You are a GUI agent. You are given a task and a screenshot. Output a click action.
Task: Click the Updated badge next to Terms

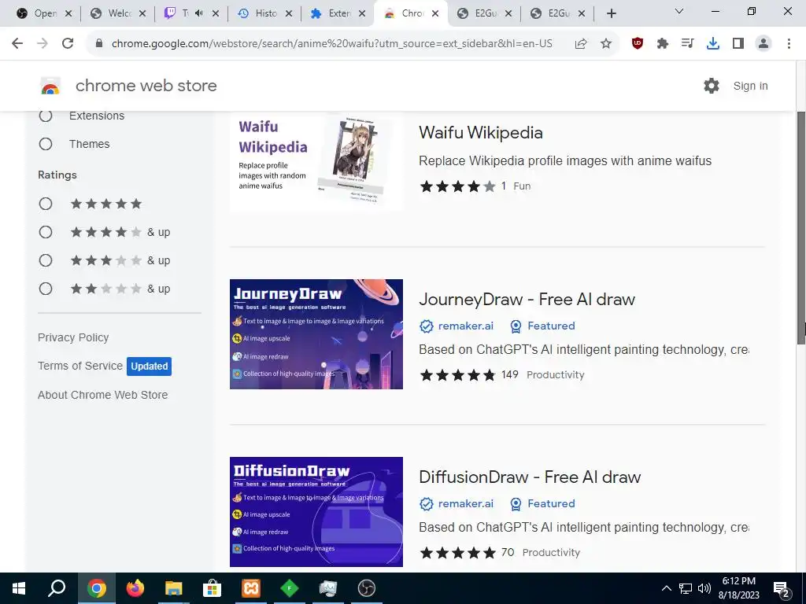(149, 366)
